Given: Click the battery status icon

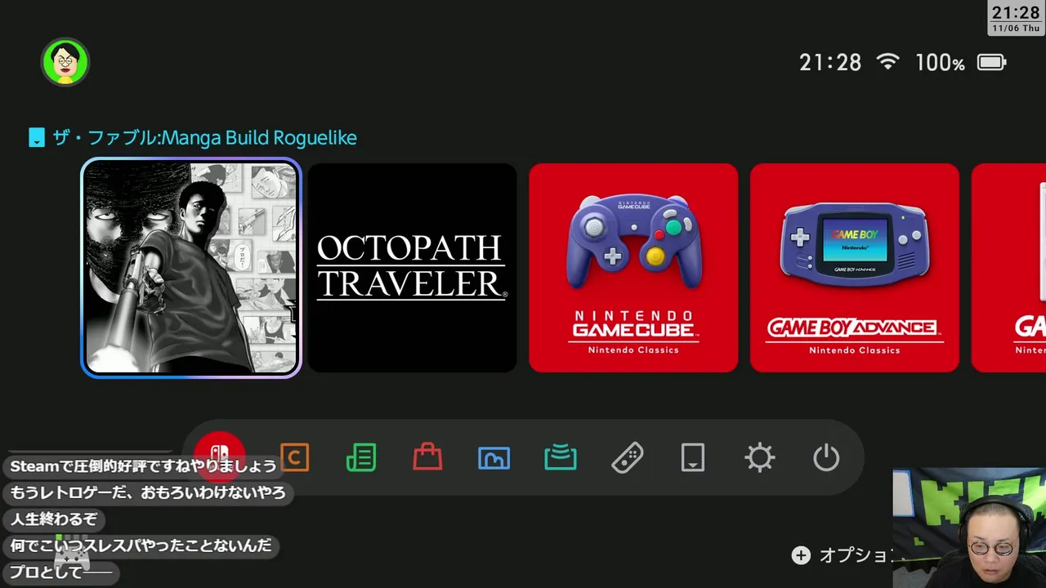Looking at the screenshot, I should point(992,62).
